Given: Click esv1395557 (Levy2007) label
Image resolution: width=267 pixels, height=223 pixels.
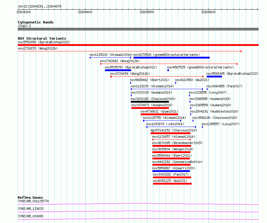Looking at the screenshot, I should click(220, 124).
